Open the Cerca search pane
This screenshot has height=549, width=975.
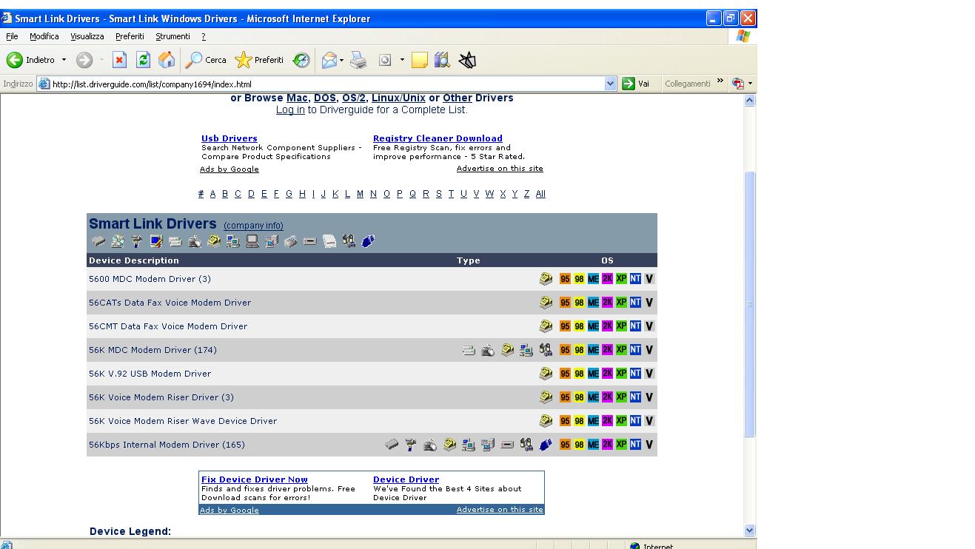click(x=206, y=60)
